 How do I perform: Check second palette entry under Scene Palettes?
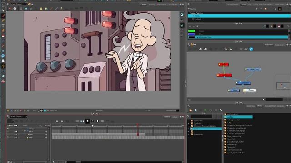click(193, 19)
